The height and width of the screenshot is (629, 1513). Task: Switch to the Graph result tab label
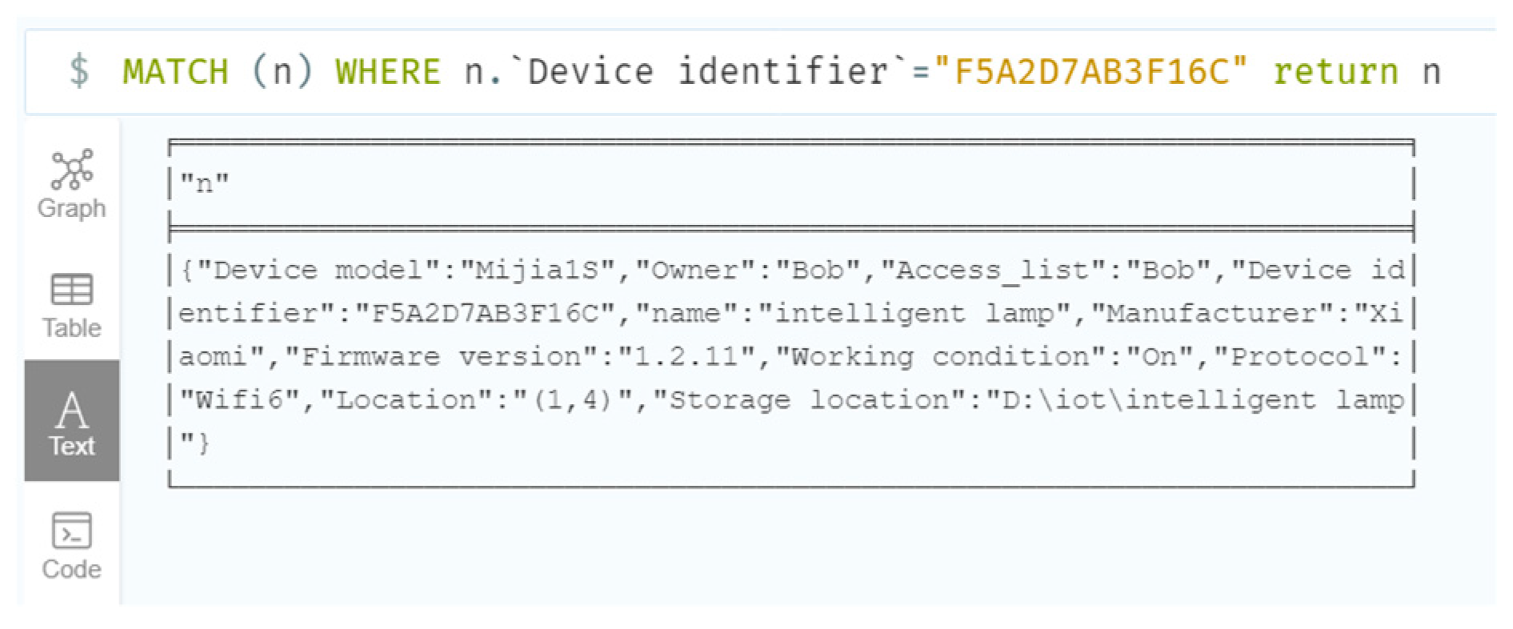(72, 208)
